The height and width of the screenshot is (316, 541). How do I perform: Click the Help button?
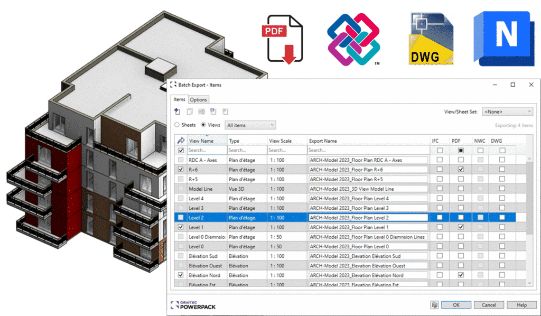521,305
